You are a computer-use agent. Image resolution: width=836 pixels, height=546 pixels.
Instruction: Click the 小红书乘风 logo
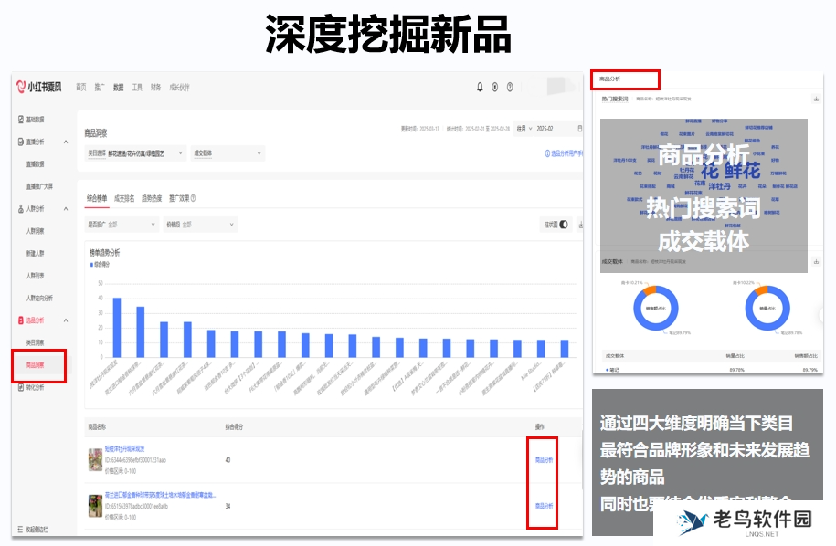click(39, 87)
